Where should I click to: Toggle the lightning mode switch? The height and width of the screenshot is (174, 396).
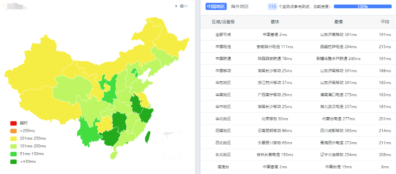click(184, 6)
